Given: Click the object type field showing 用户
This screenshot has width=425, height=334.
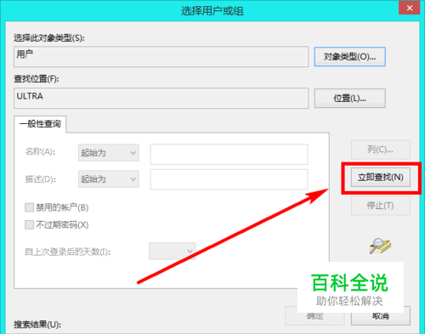Looking at the screenshot, I should [161, 57].
